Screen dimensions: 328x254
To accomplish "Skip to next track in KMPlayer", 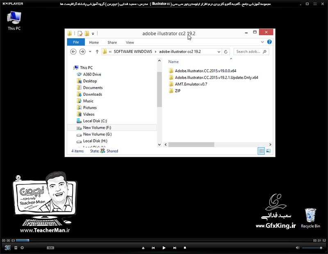I will point(175,248).
